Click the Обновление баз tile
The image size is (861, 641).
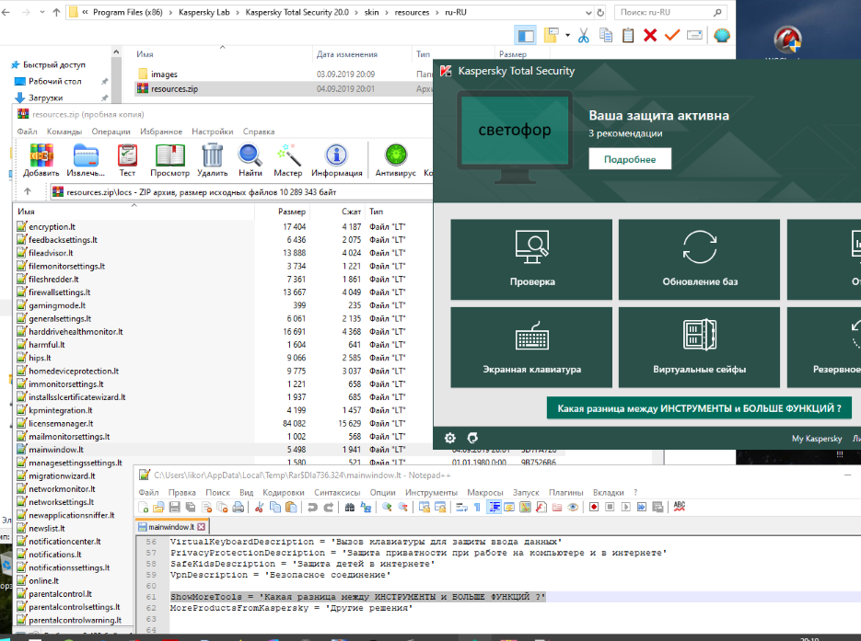coord(700,258)
